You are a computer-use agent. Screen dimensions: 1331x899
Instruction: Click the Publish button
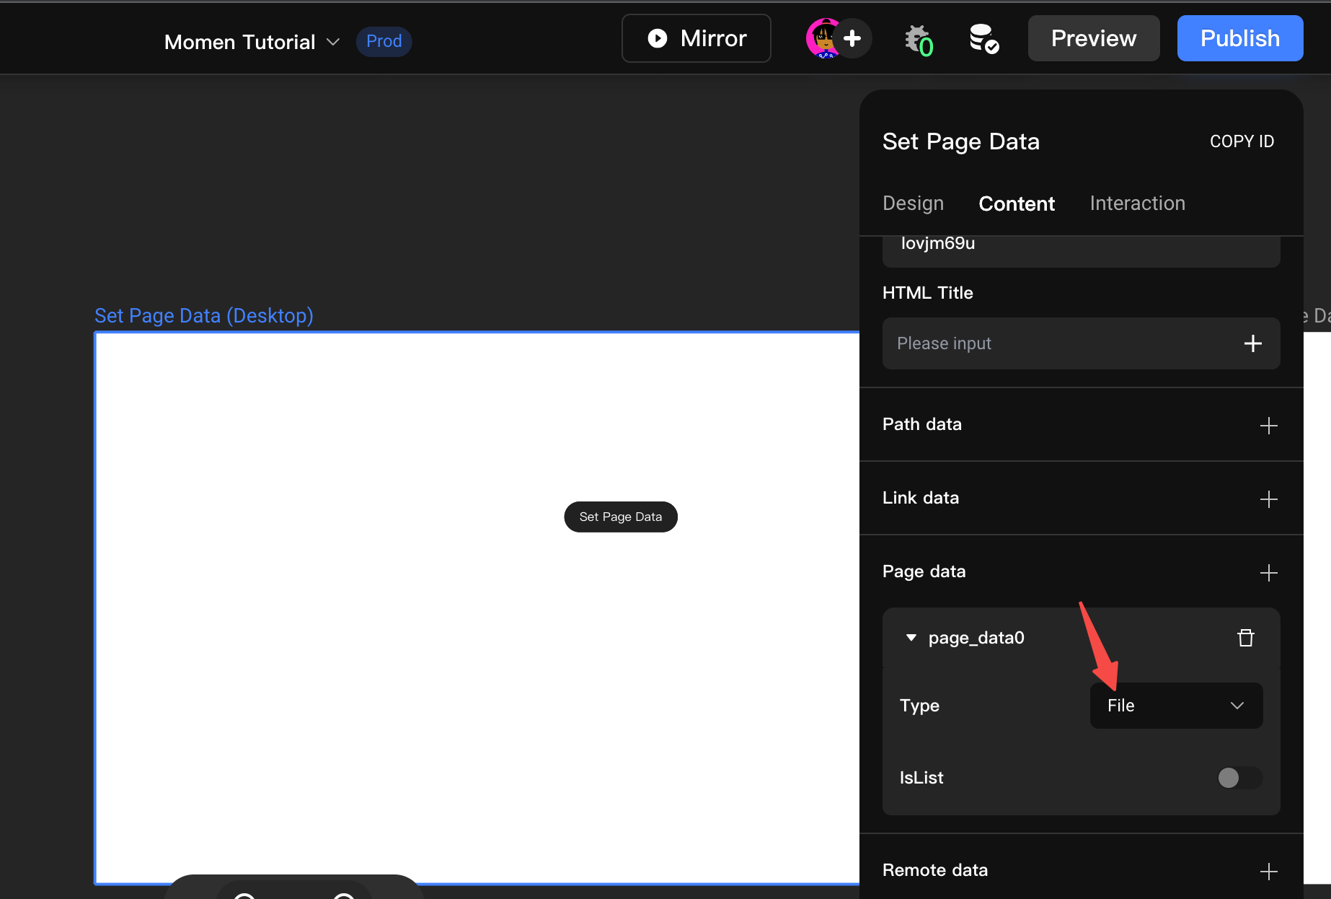1239,38
